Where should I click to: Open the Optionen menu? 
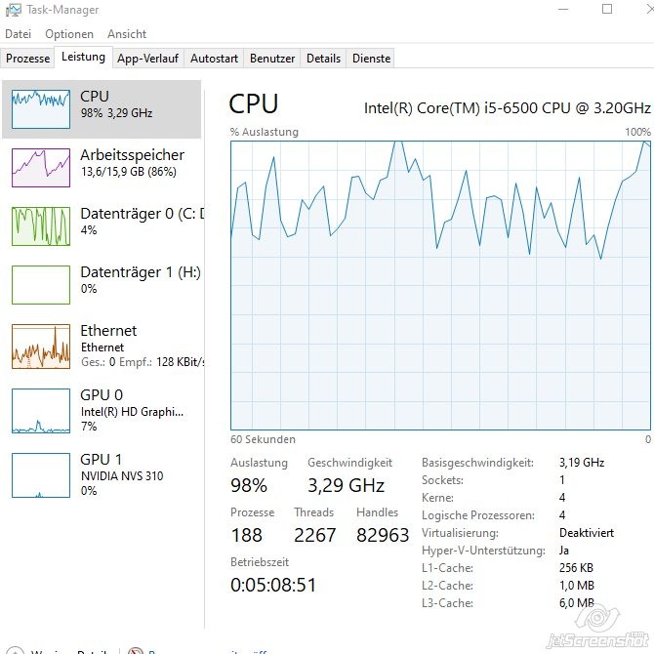[69, 34]
